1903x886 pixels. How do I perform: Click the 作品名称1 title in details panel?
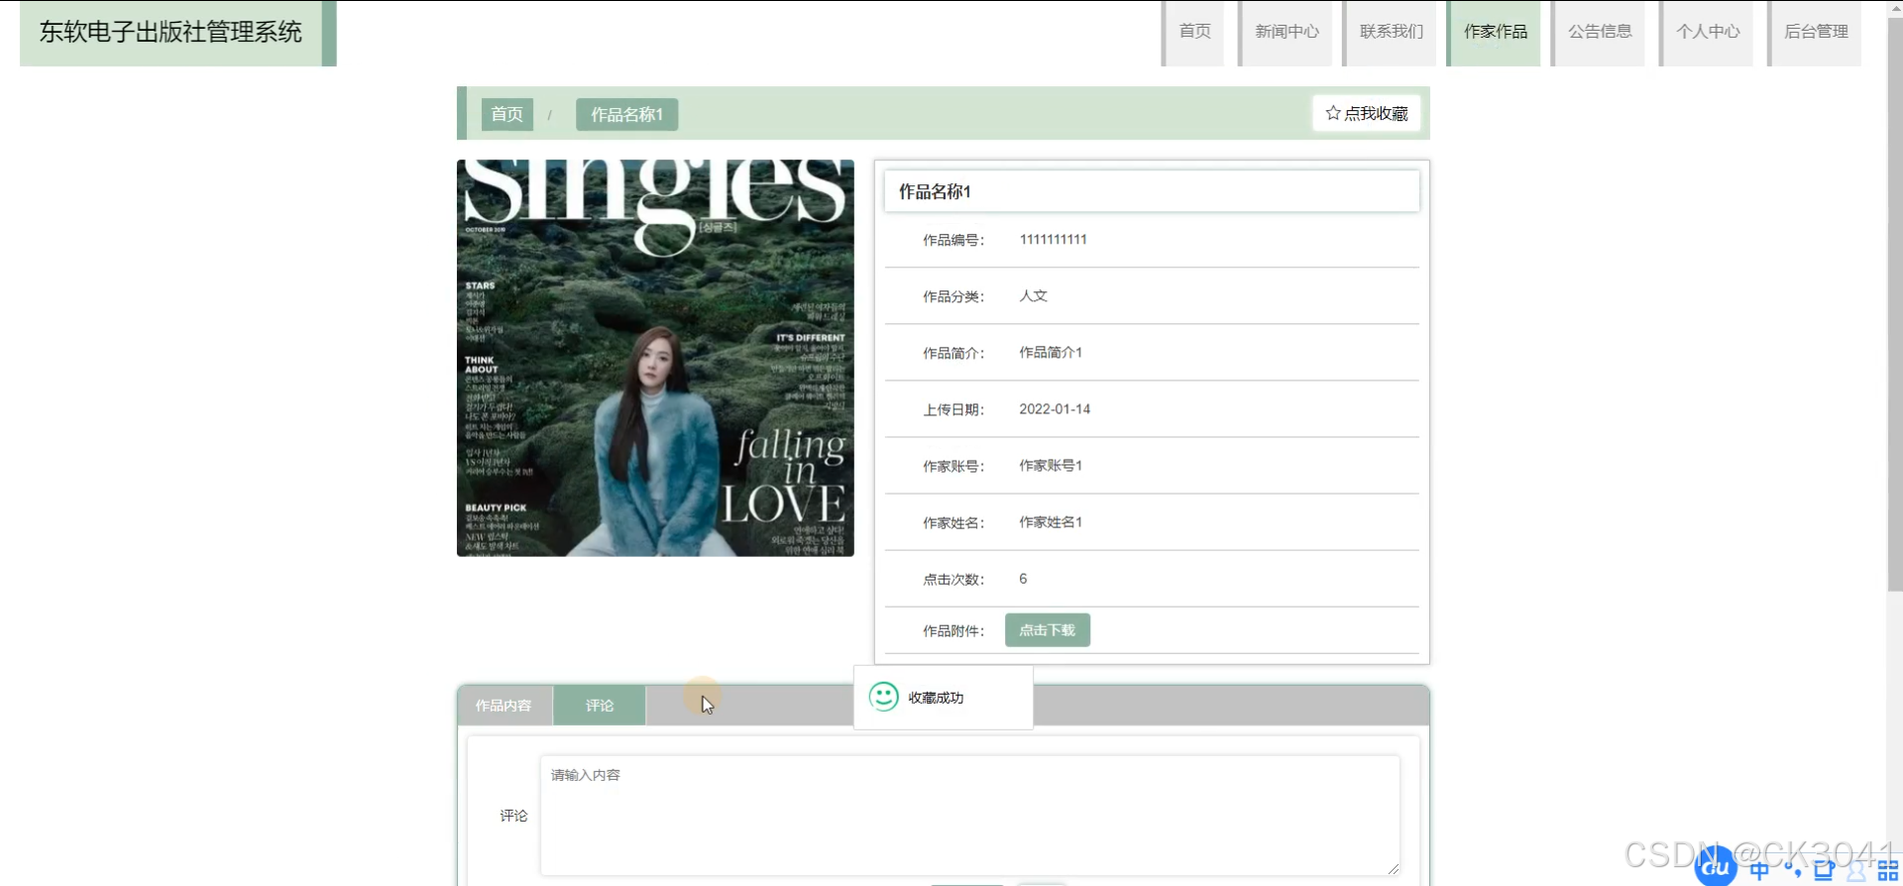(935, 191)
